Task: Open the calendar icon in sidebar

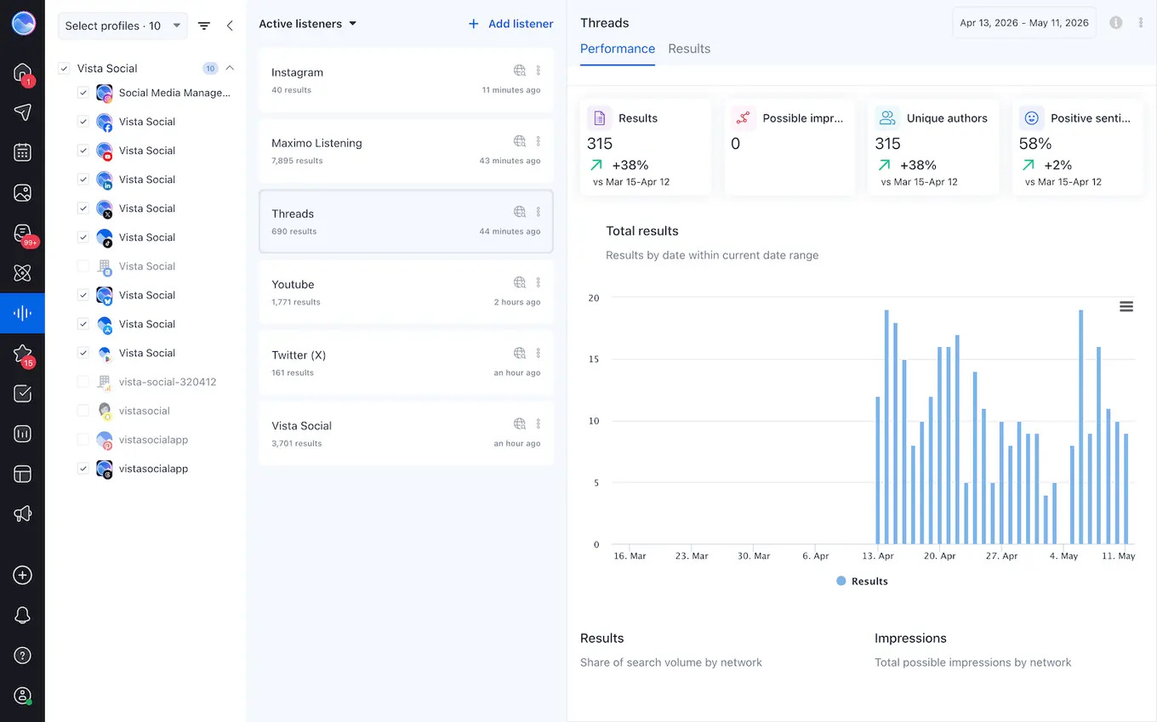Action: click(23, 152)
